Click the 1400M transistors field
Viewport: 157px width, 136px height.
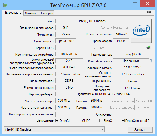click(x=121, y=41)
